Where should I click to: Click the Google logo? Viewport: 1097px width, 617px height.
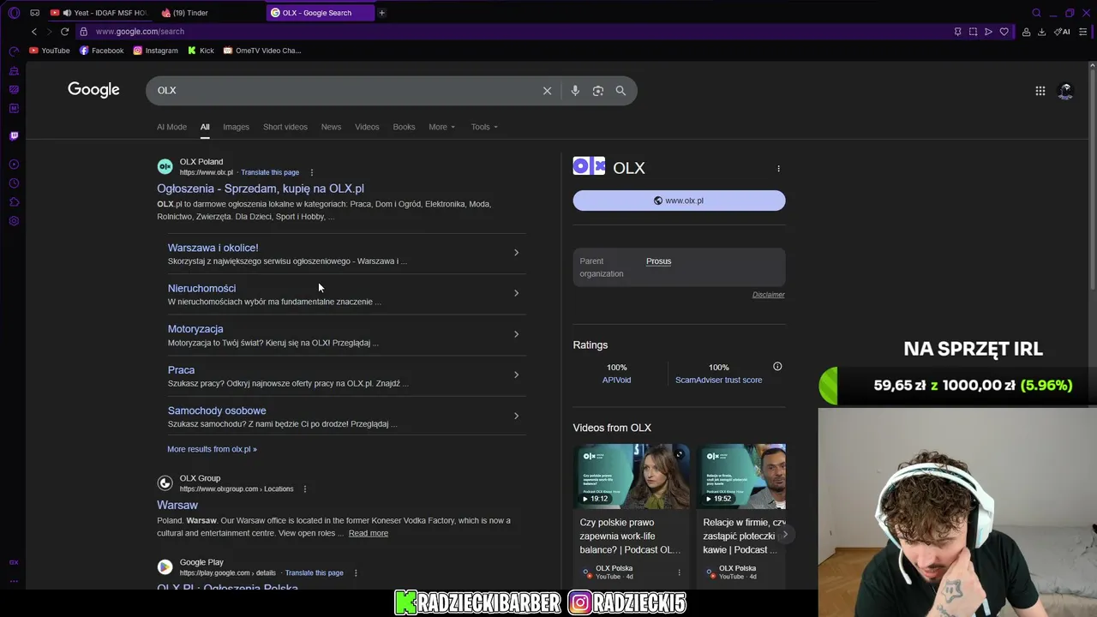(x=93, y=90)
